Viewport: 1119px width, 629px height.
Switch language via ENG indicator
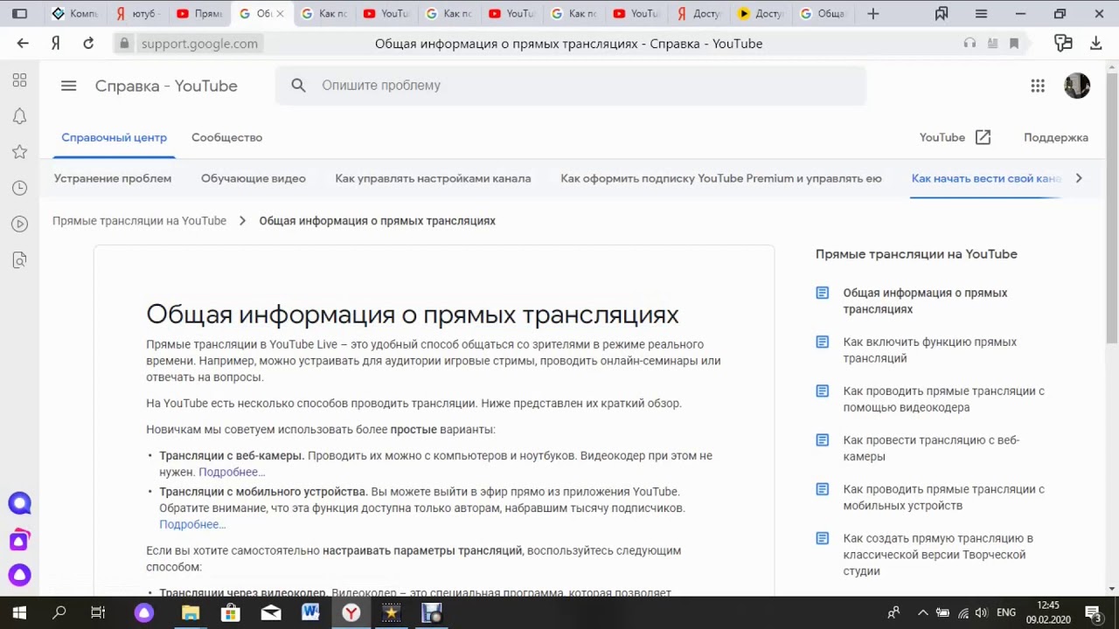(1006, 612)
